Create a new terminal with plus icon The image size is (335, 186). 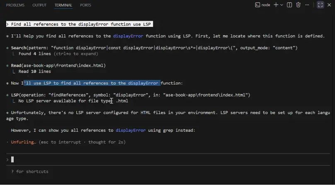click(276, 5)
